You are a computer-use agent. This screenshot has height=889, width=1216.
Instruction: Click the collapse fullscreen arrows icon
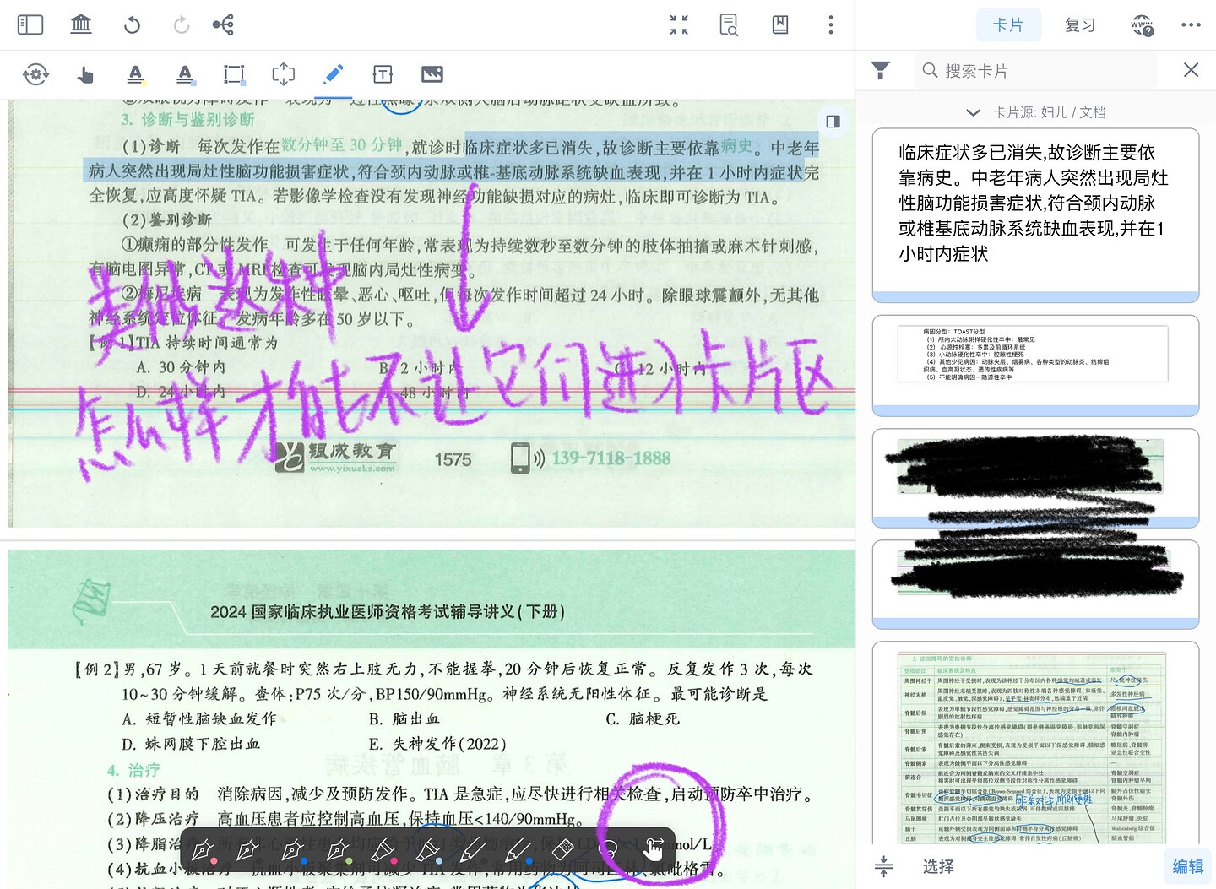pos(679,24)
